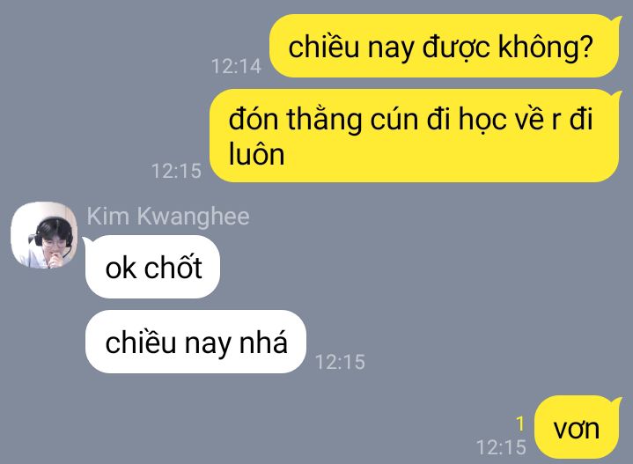Tap the 'chiều nay nhá' reply bubble
633x464 pixels.
pyautogui.click(x=195, y=342)
